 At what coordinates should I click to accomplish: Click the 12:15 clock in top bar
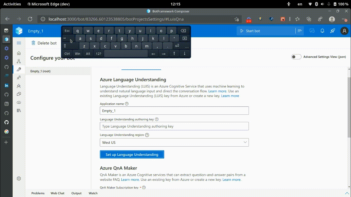coord(175,4)
